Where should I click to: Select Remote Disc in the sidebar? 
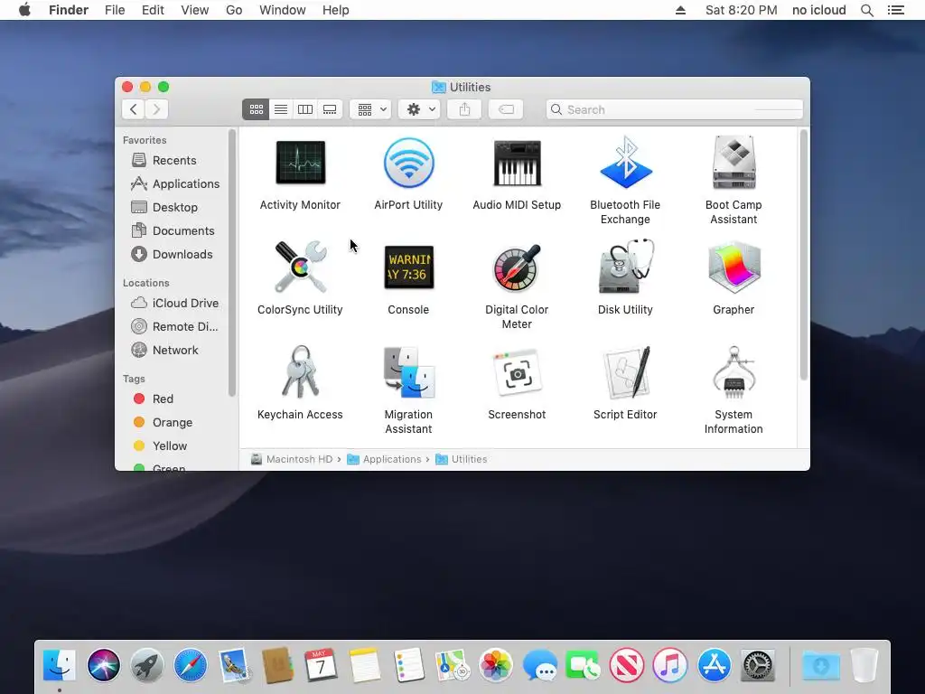(173, 326)
